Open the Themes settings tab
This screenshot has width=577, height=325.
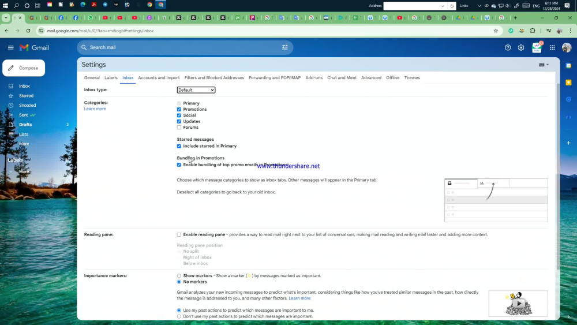point(412,78)
